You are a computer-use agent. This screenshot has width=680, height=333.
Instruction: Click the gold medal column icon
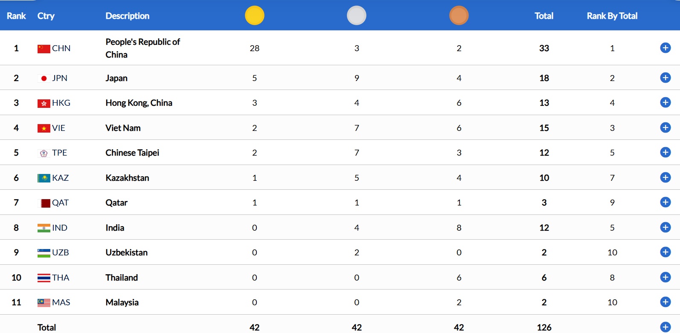coord(255,15)
